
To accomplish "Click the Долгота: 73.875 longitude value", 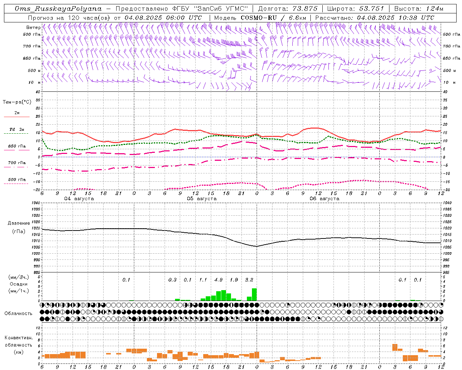I will [x=288, y=9].
